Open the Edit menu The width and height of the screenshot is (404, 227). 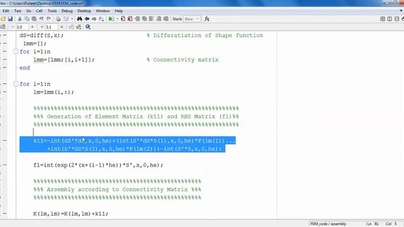pyautogui.click(x=6, y=11)
